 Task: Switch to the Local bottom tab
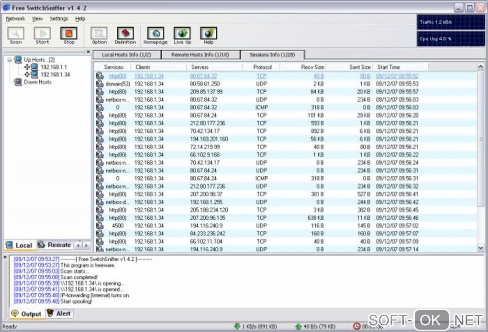pyautogui.click(x=19, y=245)
